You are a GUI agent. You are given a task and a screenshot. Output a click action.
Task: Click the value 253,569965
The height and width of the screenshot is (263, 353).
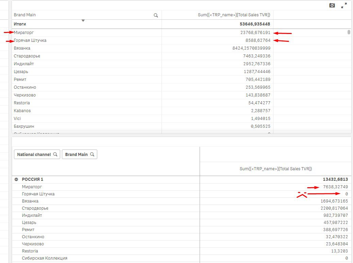[x=258, y=87]
